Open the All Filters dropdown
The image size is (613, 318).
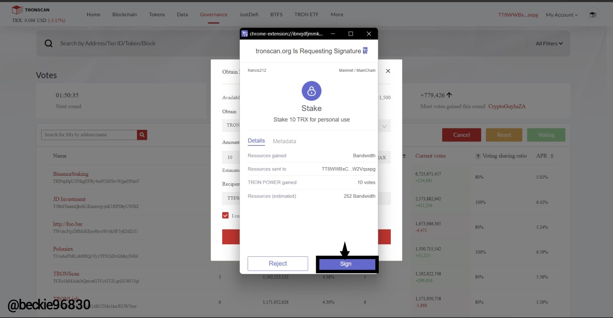click(x=549, y=44)
